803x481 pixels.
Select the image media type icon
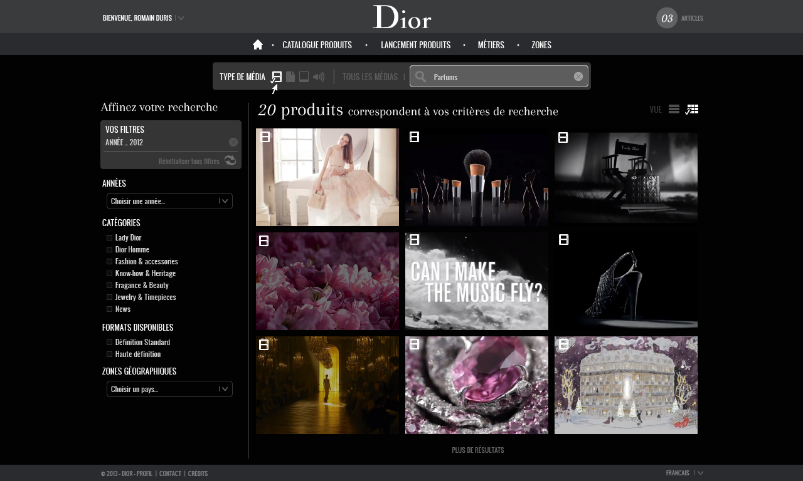tap(304, 76)
